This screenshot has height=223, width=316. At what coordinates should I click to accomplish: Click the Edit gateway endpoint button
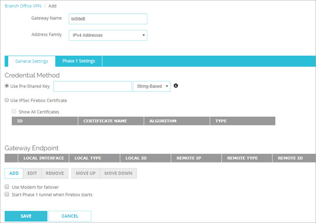point(32,173)
